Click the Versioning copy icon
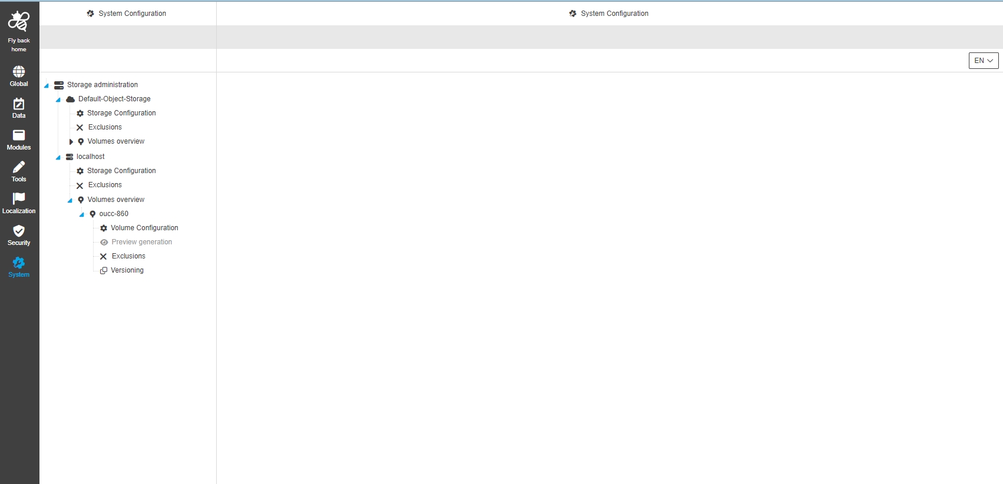Screen dimensions: 1003x484 (104, 270)
